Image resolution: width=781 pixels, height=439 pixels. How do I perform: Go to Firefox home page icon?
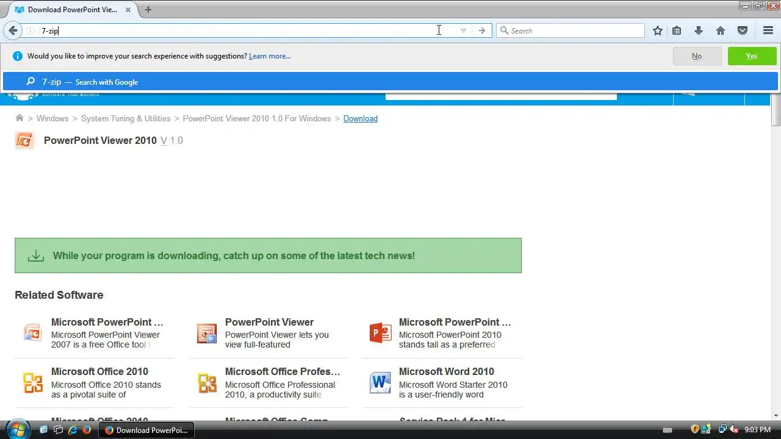click(x=721, y=30)
